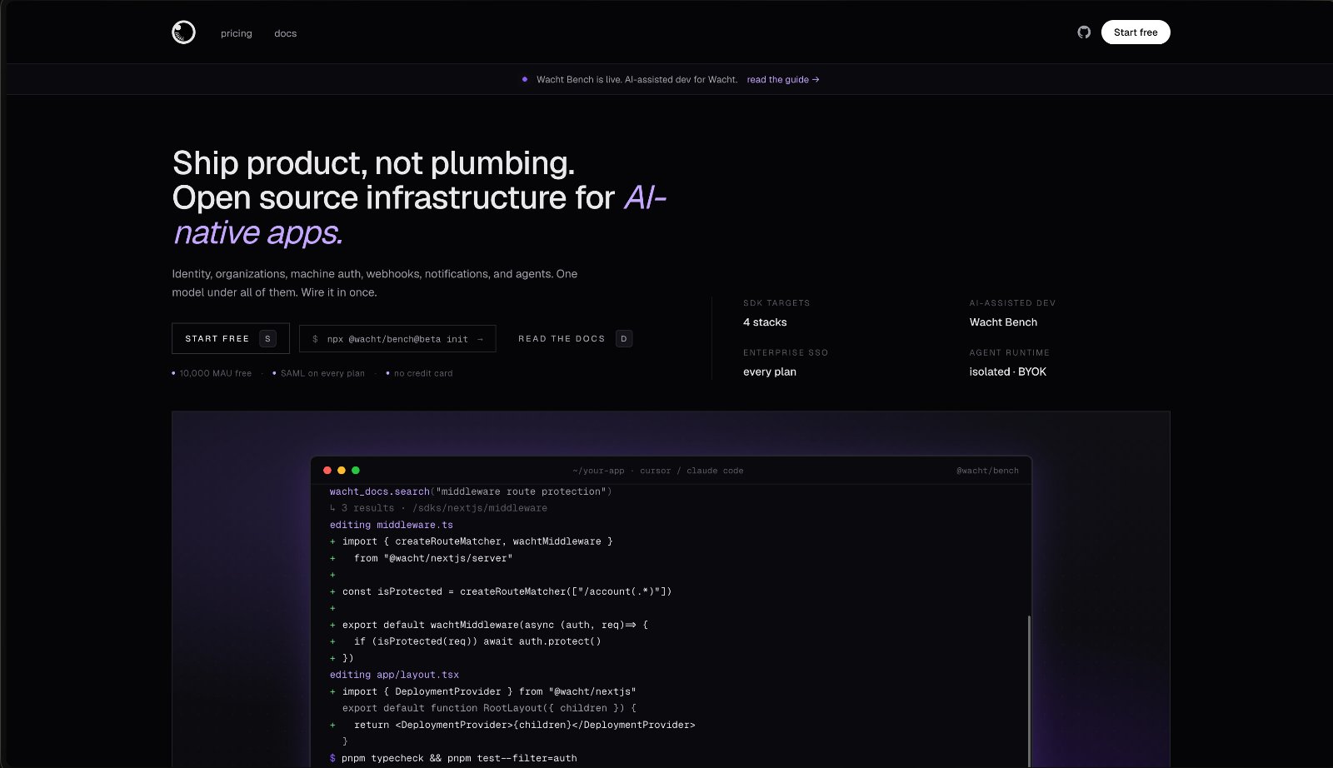Click the 4 stacks value
This screenshot has height=768, width=1333.
tap(765, 322)
